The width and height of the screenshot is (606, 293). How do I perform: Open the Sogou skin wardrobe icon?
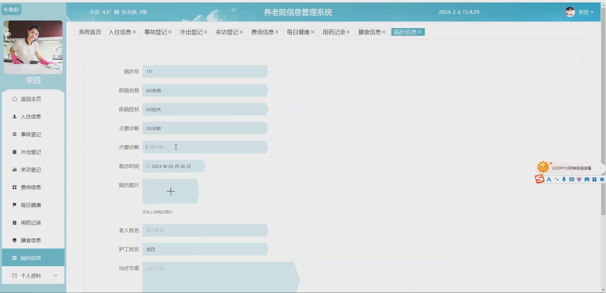point(579,179)
